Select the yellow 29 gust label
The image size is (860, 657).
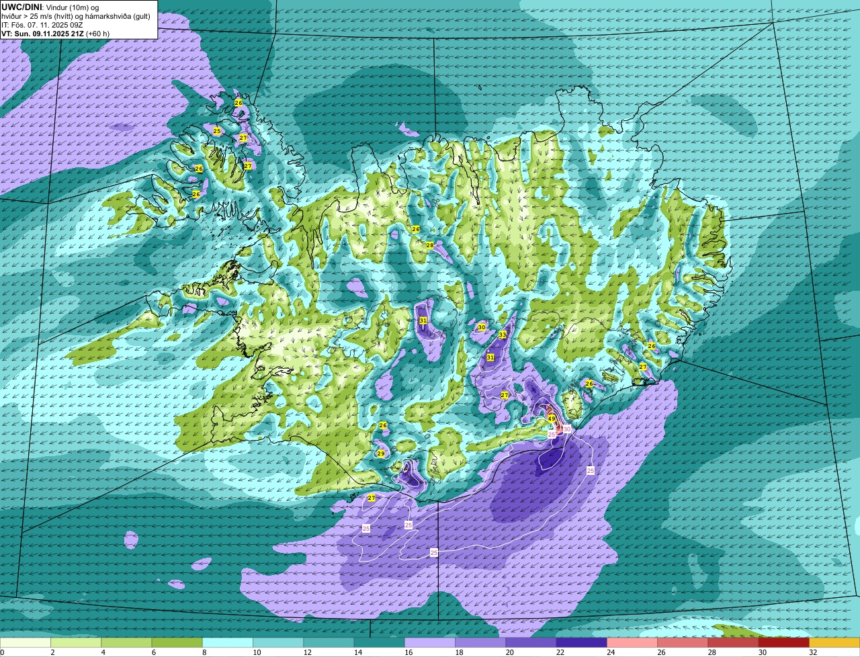380,454
